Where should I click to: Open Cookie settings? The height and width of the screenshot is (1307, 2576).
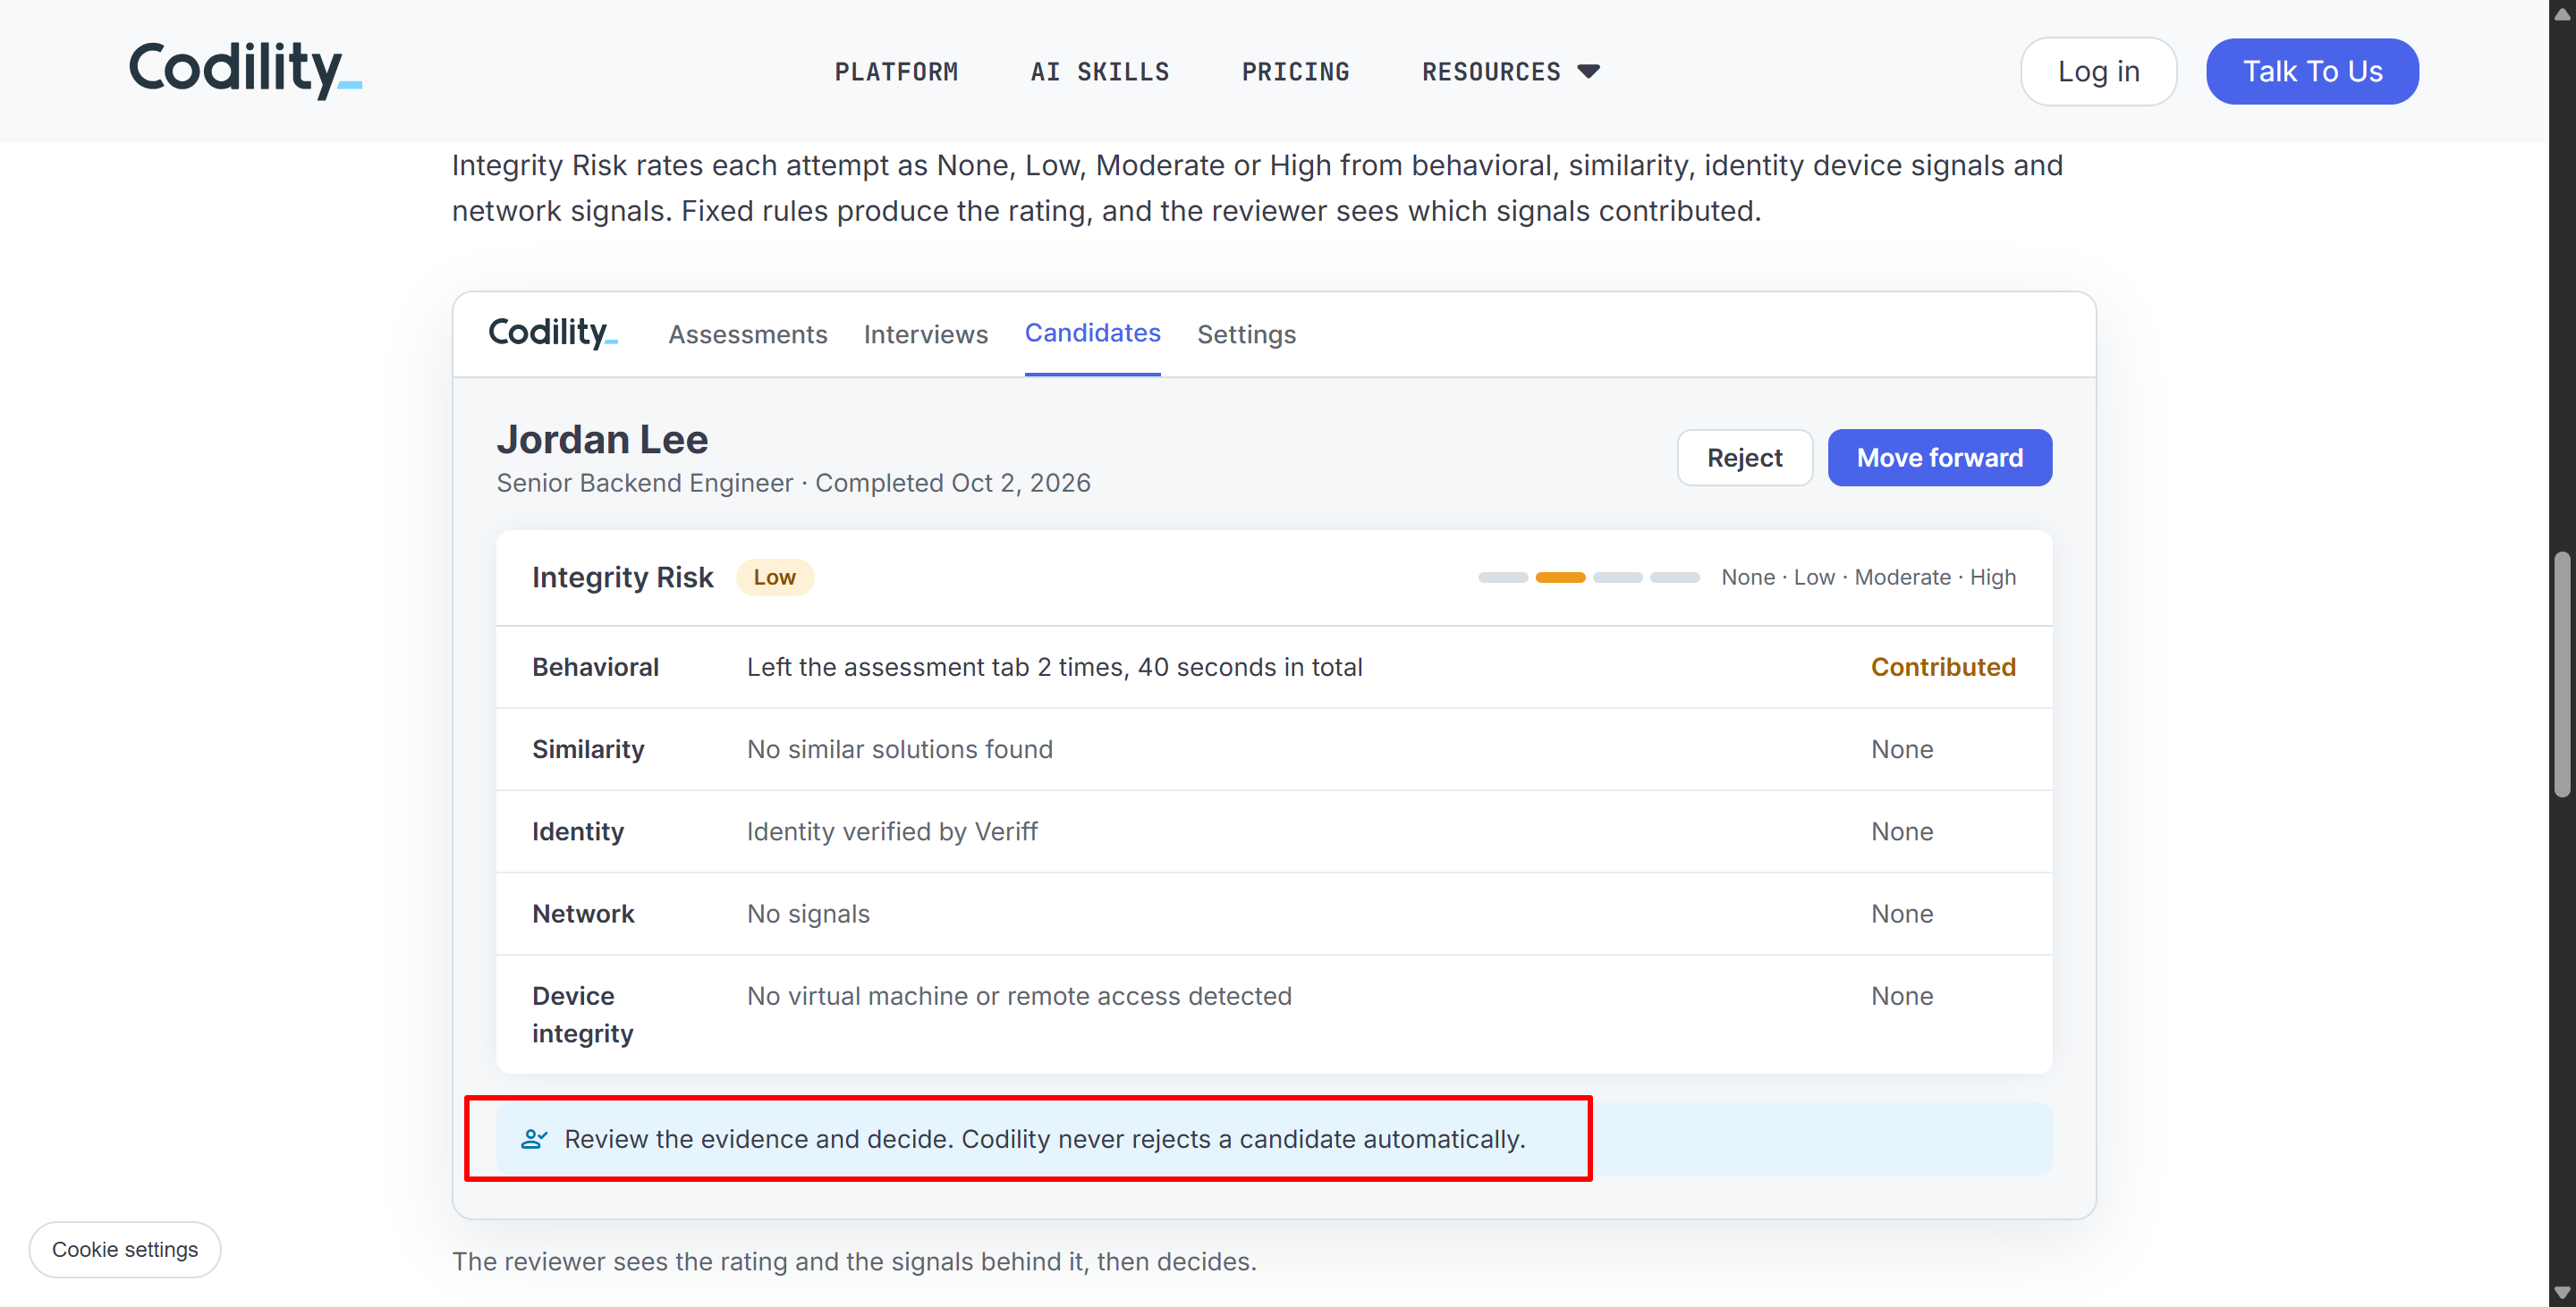125,1249
